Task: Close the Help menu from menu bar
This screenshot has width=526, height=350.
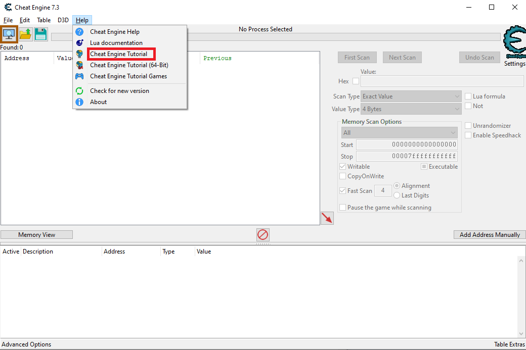Action: pos(82,20)
